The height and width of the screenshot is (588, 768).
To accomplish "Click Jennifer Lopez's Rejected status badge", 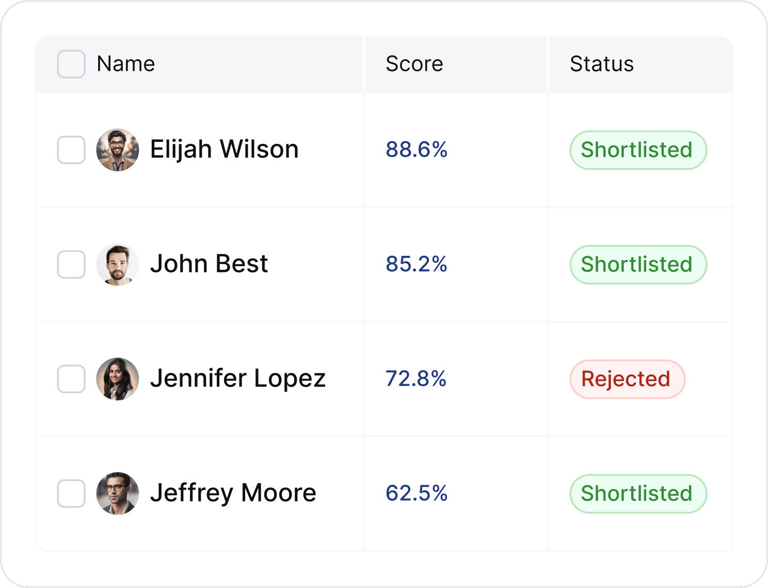I will pos(627,379).
